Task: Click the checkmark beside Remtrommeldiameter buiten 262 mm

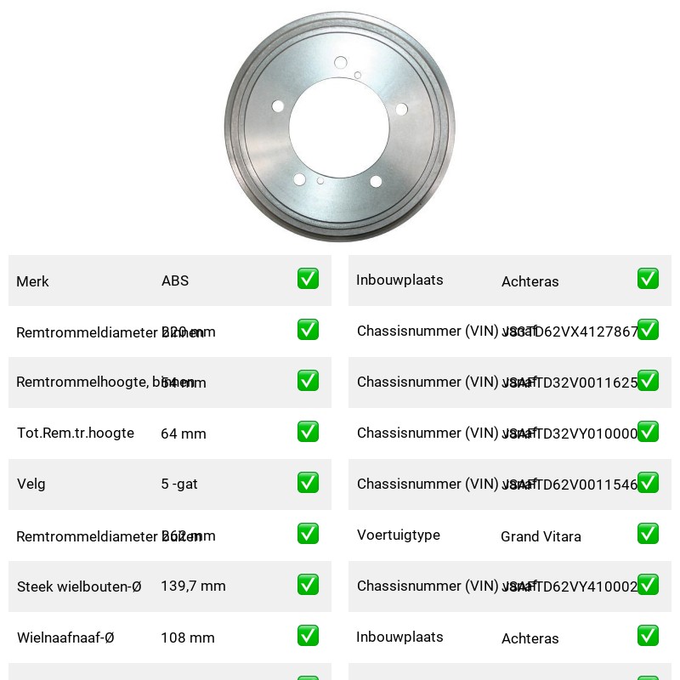Action: point(308,534)
